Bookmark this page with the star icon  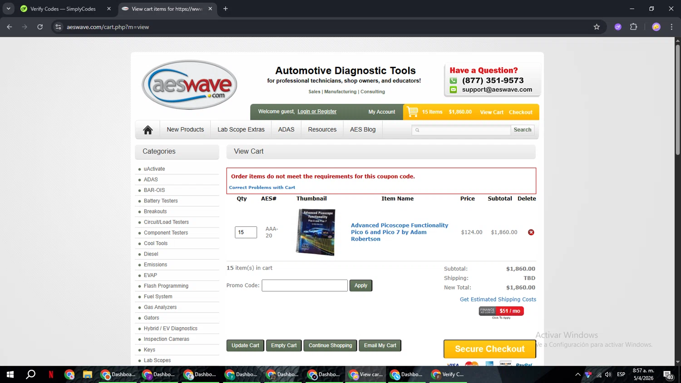(x=597, y=27)
